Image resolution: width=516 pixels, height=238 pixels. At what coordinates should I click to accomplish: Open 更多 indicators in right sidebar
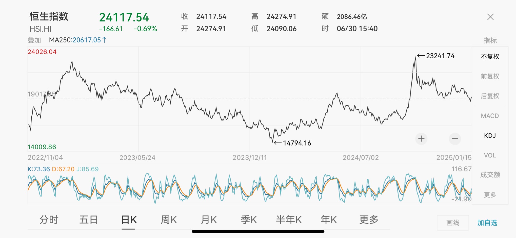pos(490,195)
